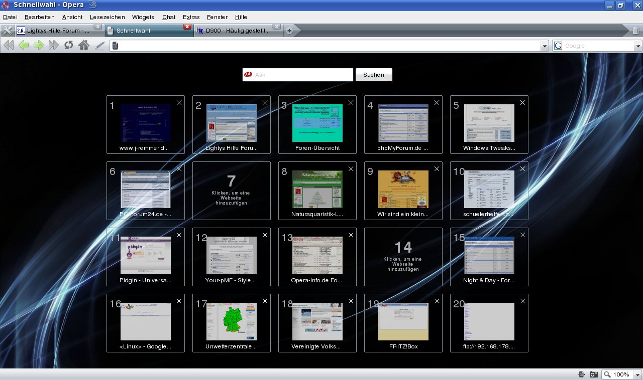Remove the Lightys Hilfe Forum speed dial

click(x=265, y=102)
